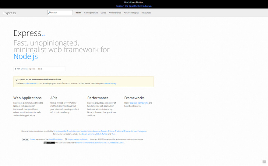Click the GitHub Star button

coord(26,139)
